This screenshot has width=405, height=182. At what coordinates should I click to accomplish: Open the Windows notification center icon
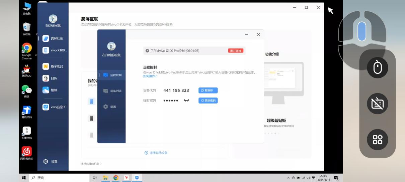336,178
